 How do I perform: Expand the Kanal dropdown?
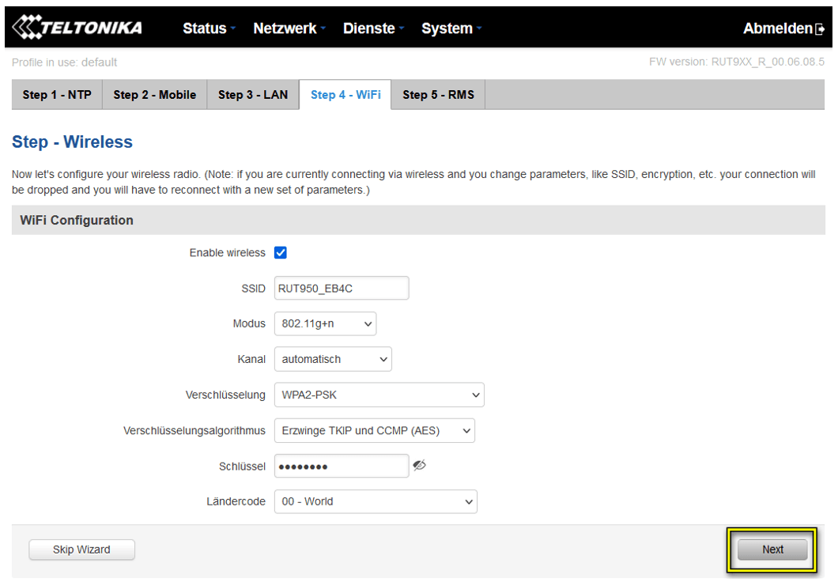coord(333,359)
